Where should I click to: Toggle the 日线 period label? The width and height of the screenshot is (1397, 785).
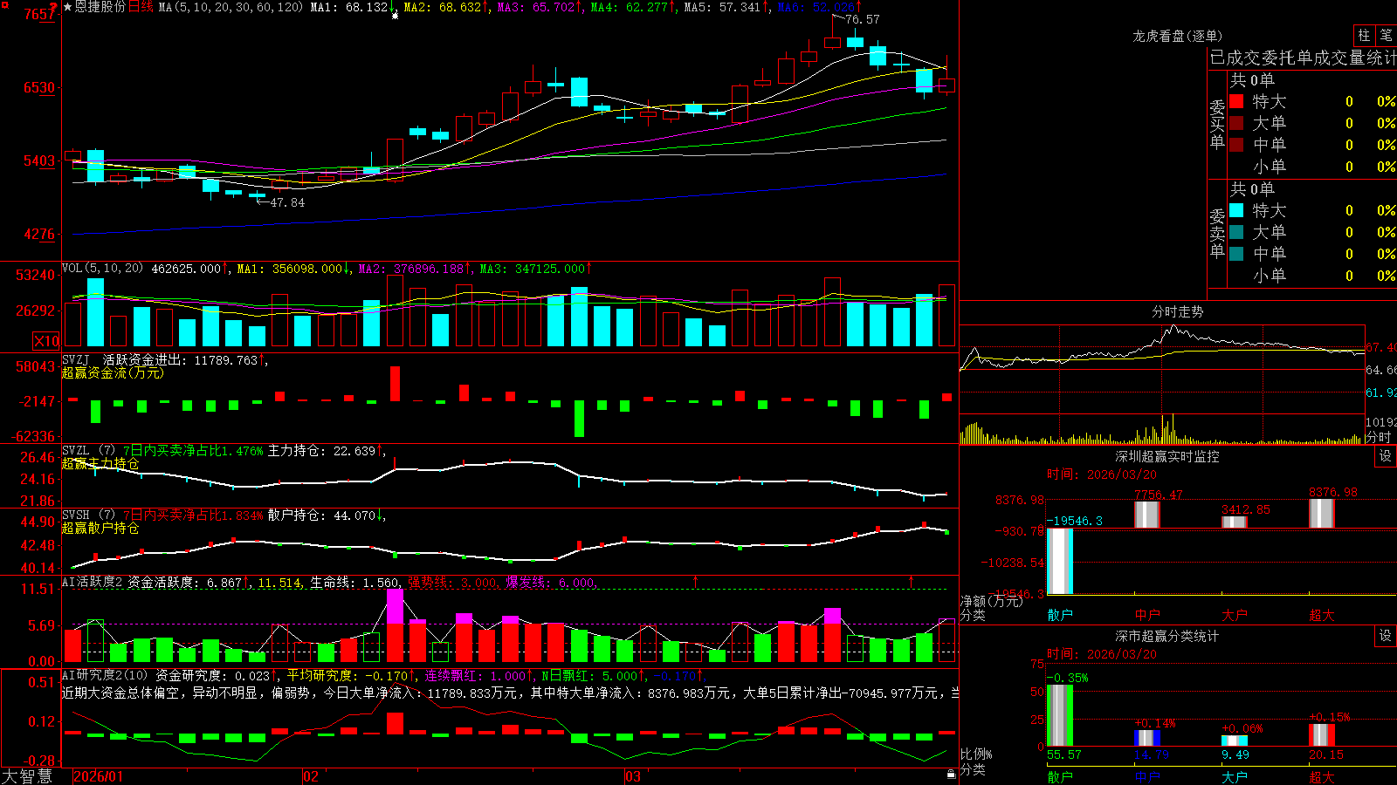[x=141, y=7]
